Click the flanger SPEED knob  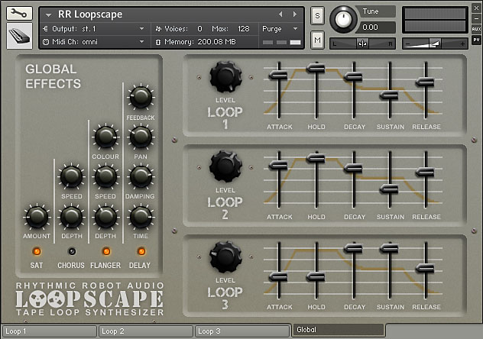[x=105, y=176]
